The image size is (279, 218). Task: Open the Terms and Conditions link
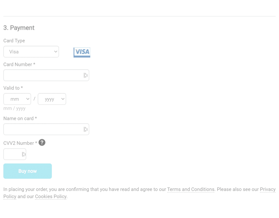pyautogui.click(x=191, y=189)
